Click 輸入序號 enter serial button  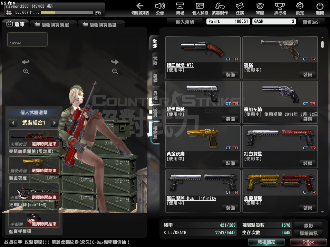click(x=185, y=22)
